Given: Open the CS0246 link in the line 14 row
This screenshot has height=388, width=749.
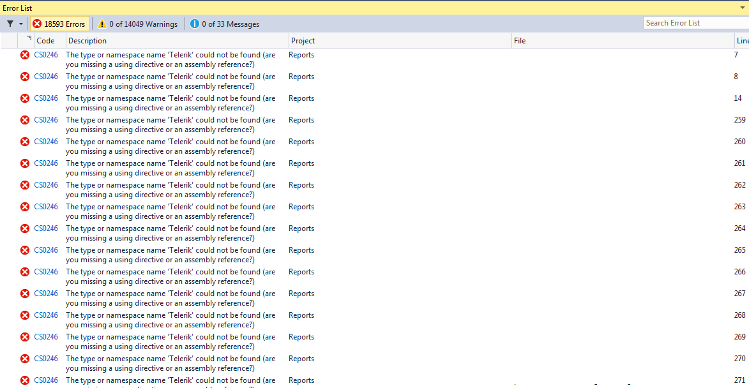Looking at the screenshot, I should pyautogui.click(x=46, y=98).
